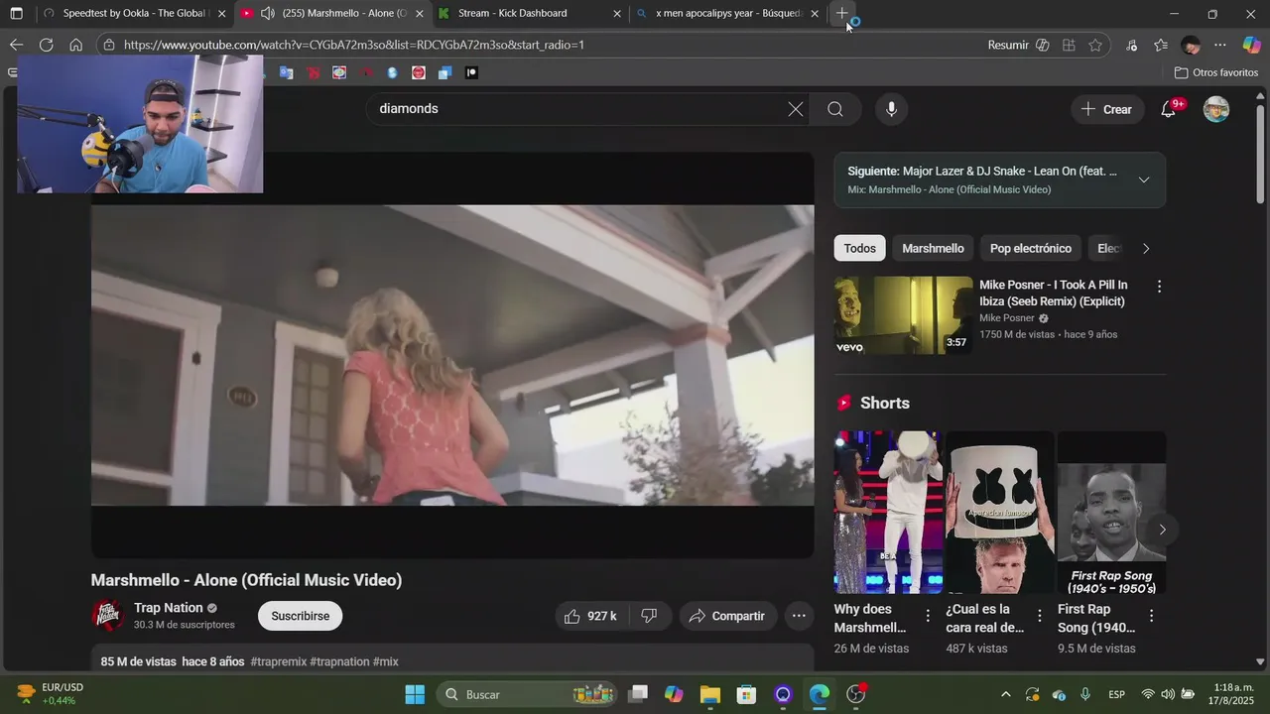Dislike the video with thumbs down
The image size is (1270, 714).
649,616
